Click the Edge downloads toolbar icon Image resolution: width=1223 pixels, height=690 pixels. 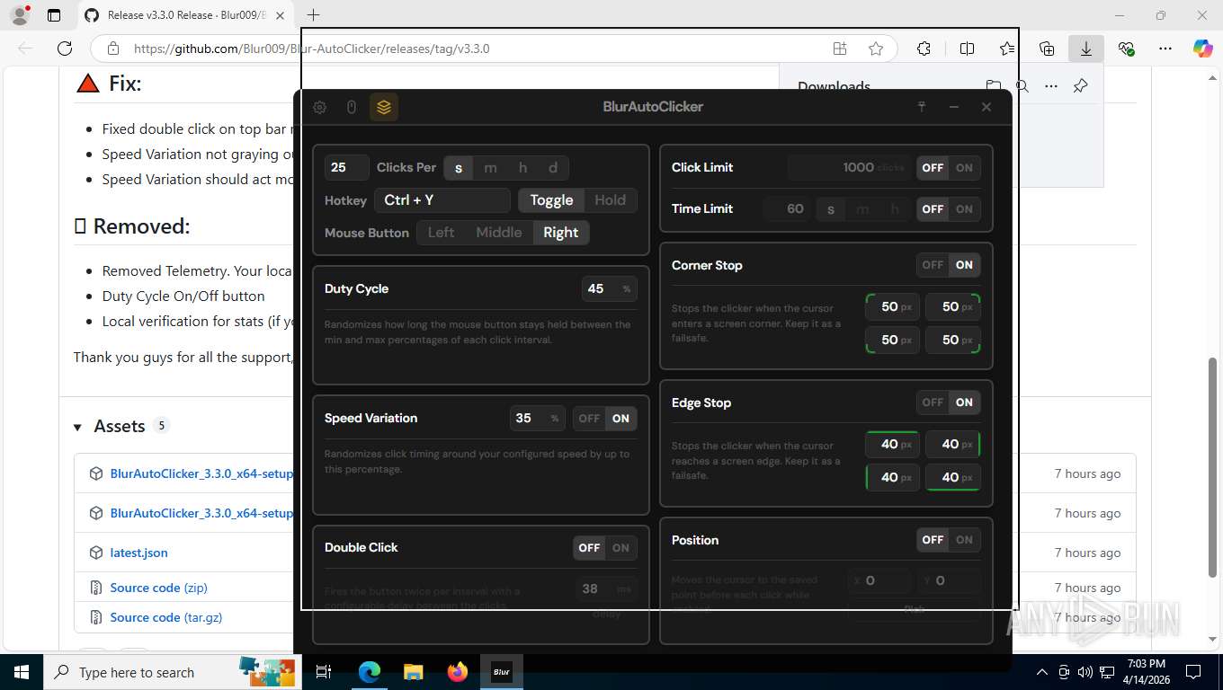[x=1086, y=49]
